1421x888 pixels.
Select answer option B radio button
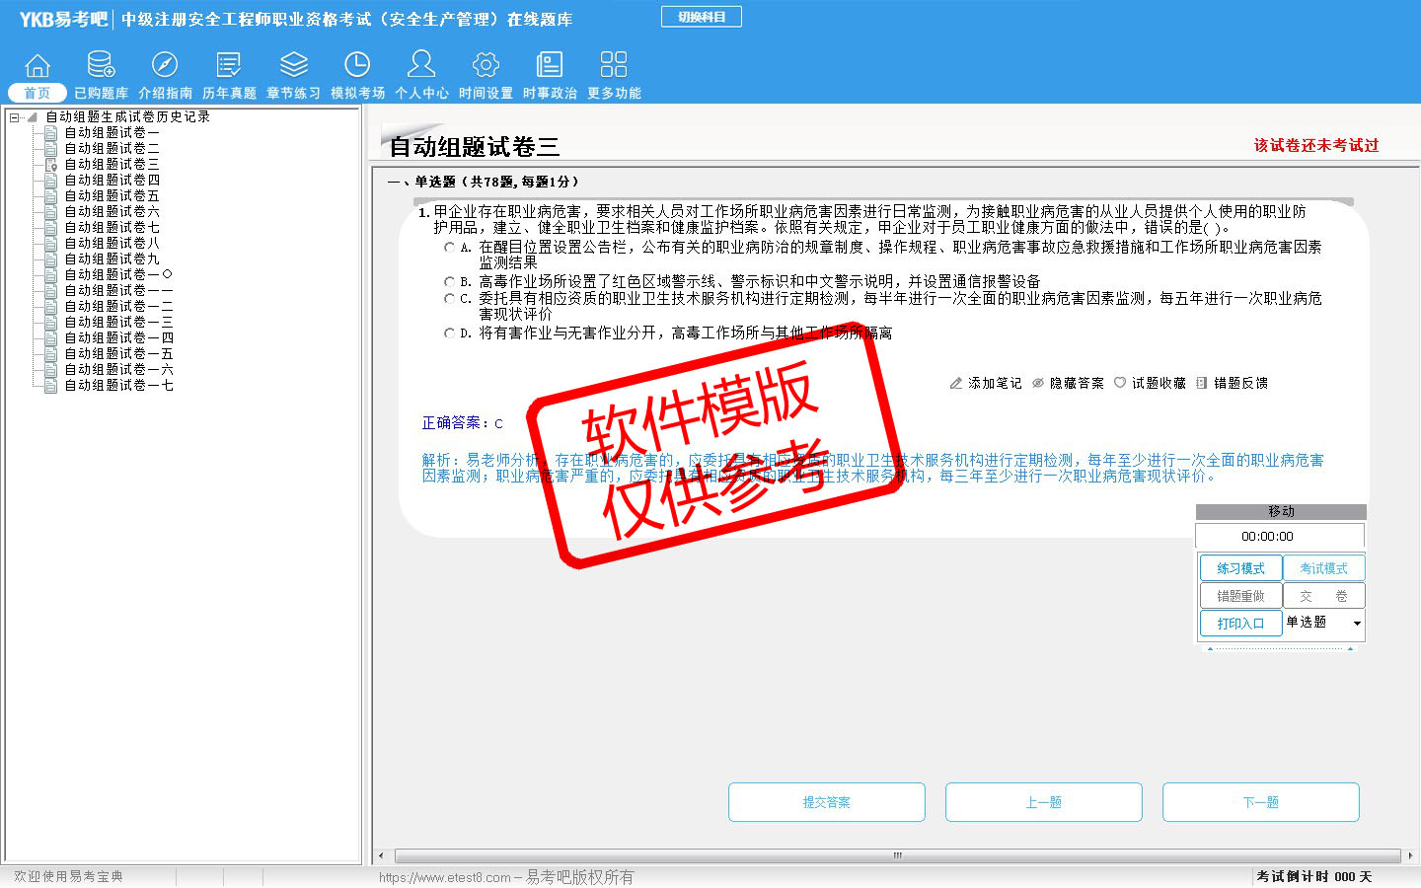tap(450, 282)
